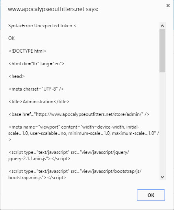Image resolution: width=174 pixels, height=210 pixels.
Task: Click the empty scrollbar track below the thumb
Action: click(163, 123)
